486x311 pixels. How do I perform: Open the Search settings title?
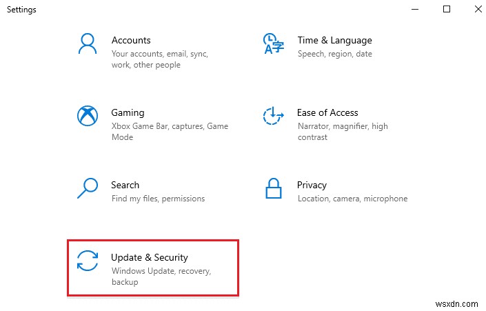click(125, 185)
